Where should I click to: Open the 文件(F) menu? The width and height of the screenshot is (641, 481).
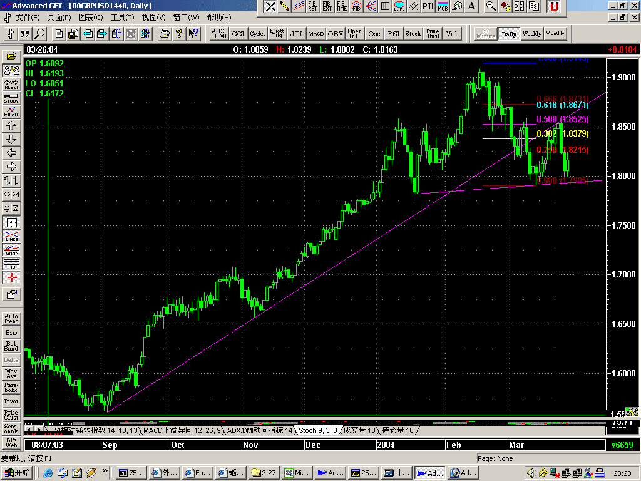point(28,18)
